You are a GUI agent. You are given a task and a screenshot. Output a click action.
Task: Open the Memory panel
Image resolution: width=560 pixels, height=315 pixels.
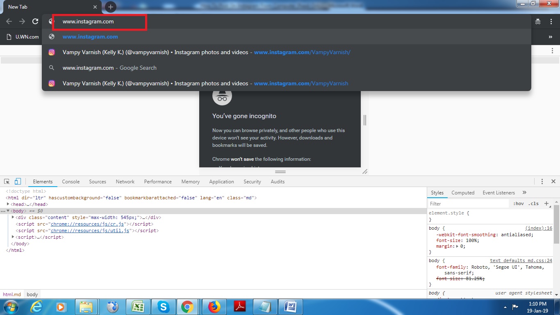[191, 182]
